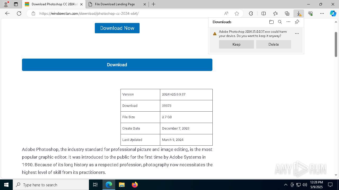Image resolution: width=339 pixels, height=190 pixels.
Task: Pin the Downloads panel
Action: [x=297, y=22]
